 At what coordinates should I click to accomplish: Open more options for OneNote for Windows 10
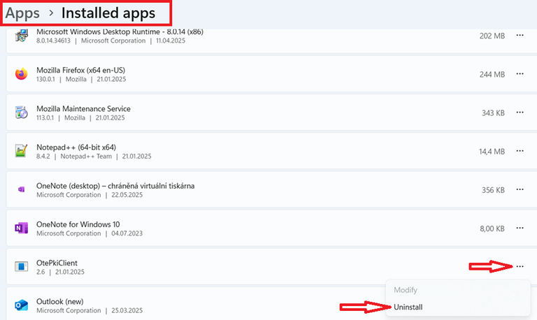[x=520, y=228]
